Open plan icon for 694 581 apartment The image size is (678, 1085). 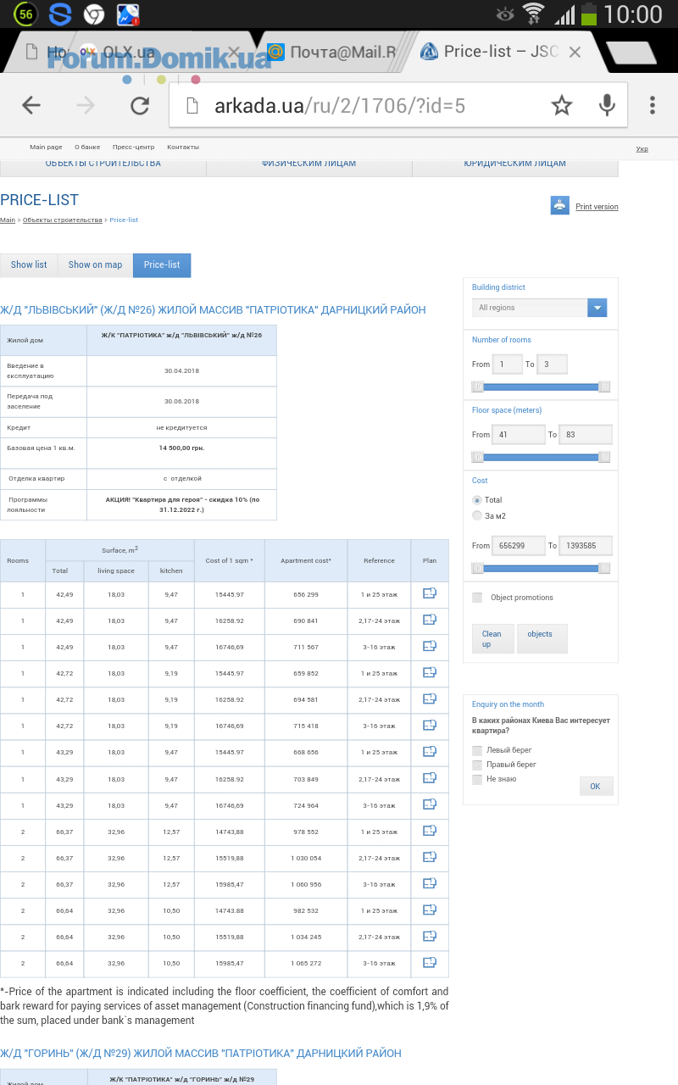[430, 698]
